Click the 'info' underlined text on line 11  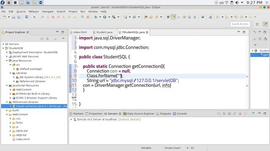pyautogui.click(x=166, y=85)
